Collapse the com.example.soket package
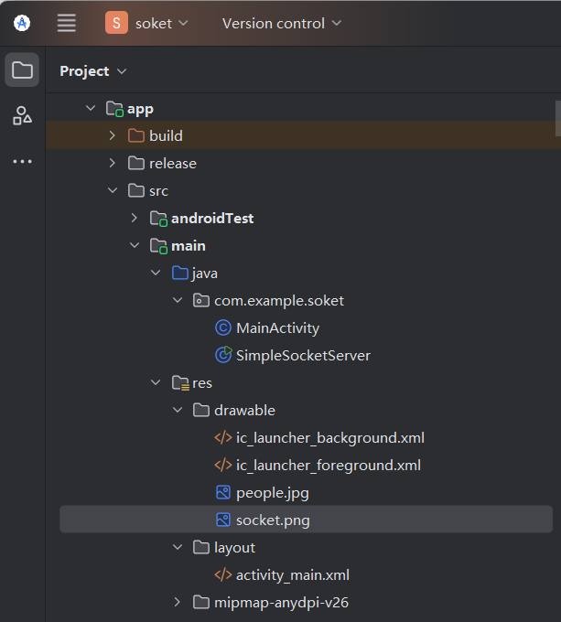Viewport: 561px width, 622px height. point(178,300)
